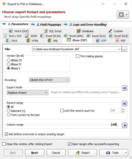132x159 pixels.
Task: Collapse the Record range section
Action: pos(125,104)
